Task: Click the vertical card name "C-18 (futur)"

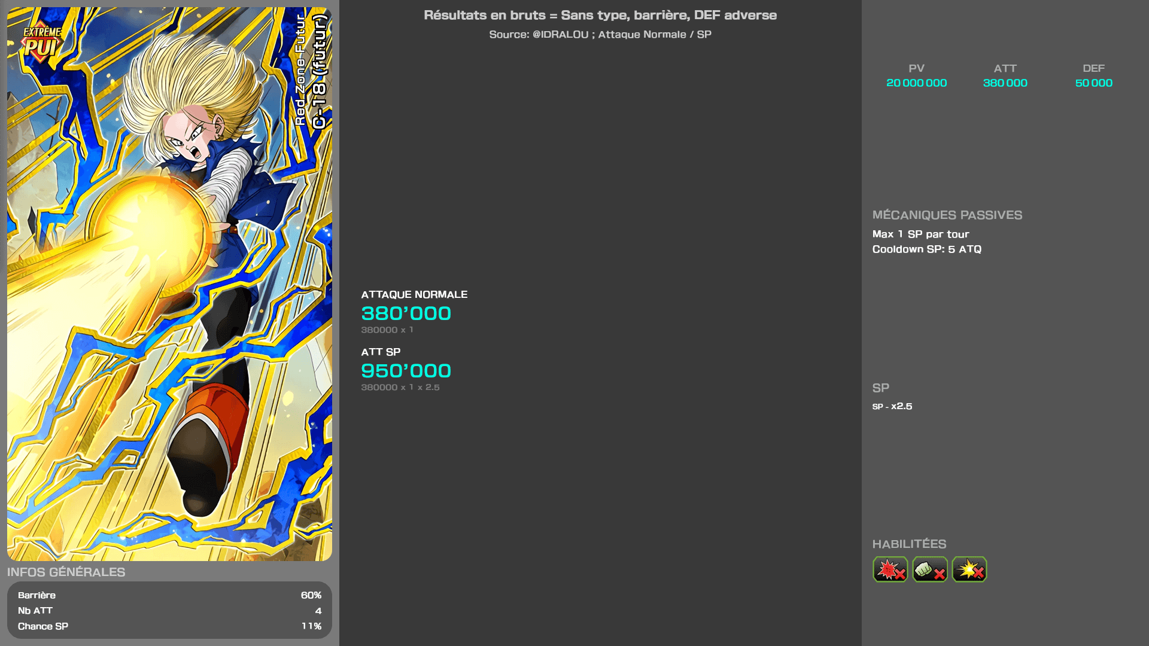Action: (x=320, y=72)
